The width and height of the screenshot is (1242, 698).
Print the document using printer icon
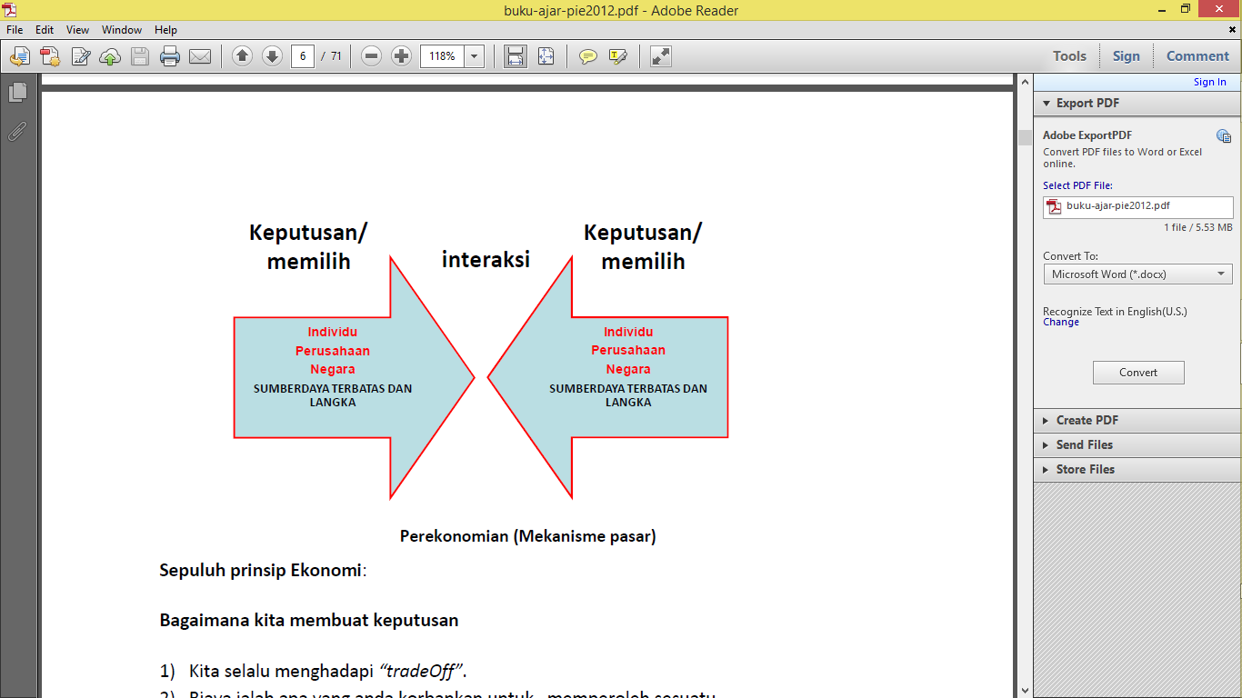coord(170,56)
